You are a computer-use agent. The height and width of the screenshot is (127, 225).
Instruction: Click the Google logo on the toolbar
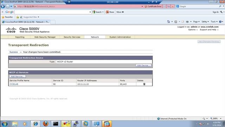click(x=9, y=12)
